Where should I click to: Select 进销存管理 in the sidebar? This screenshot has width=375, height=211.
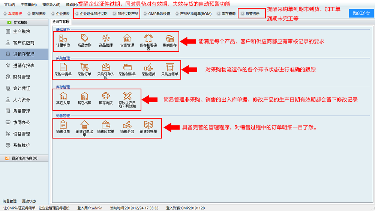click(x=24, y=54)
